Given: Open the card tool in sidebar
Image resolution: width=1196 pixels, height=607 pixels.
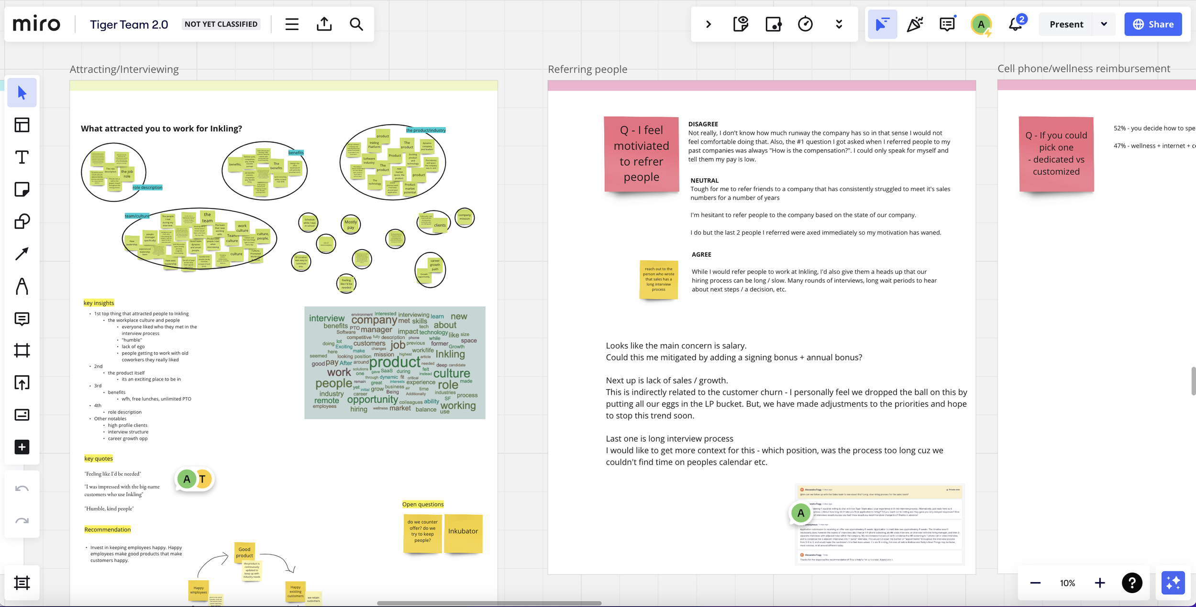Looking at the screenshot, I should 22,414.
